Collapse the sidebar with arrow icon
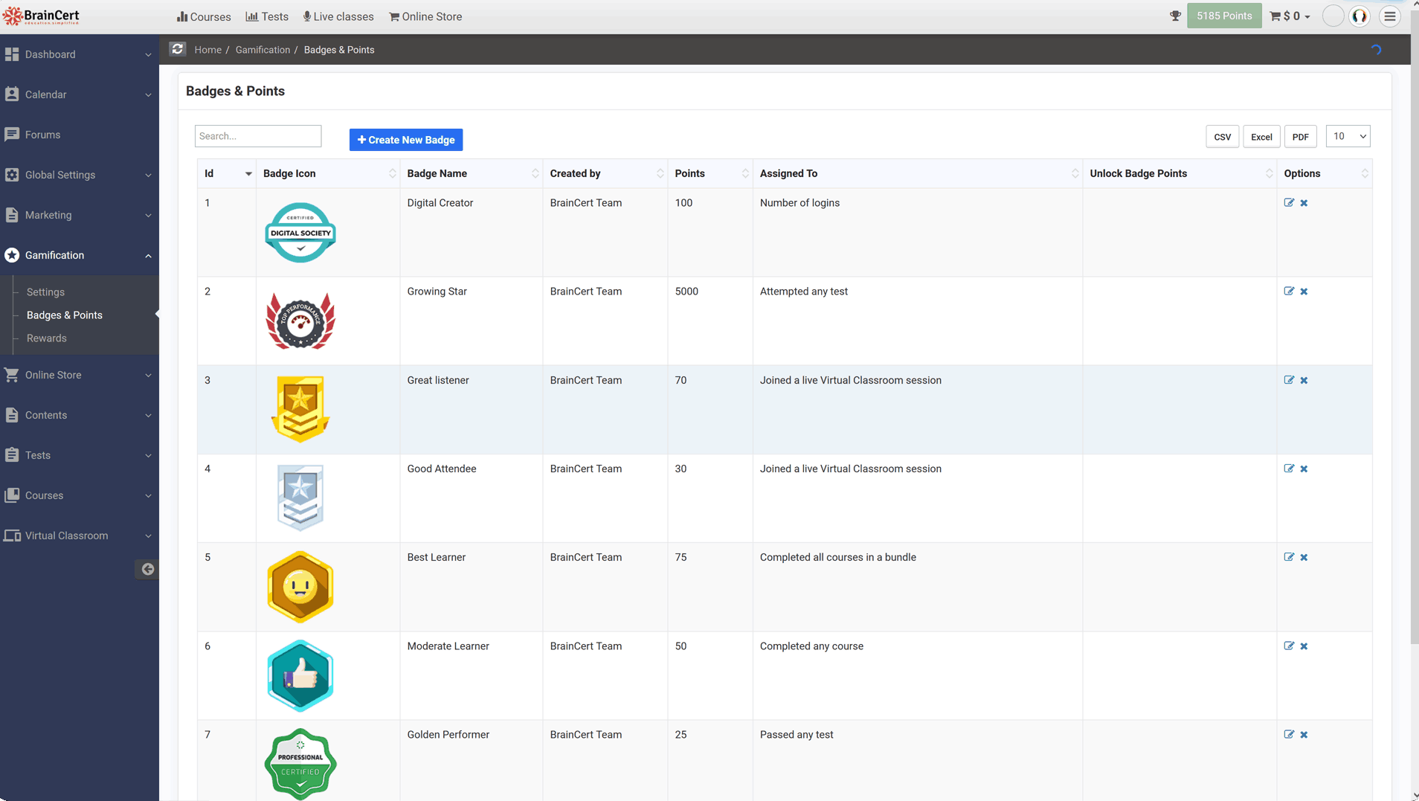1419x801 pixels. click(147, 569)
